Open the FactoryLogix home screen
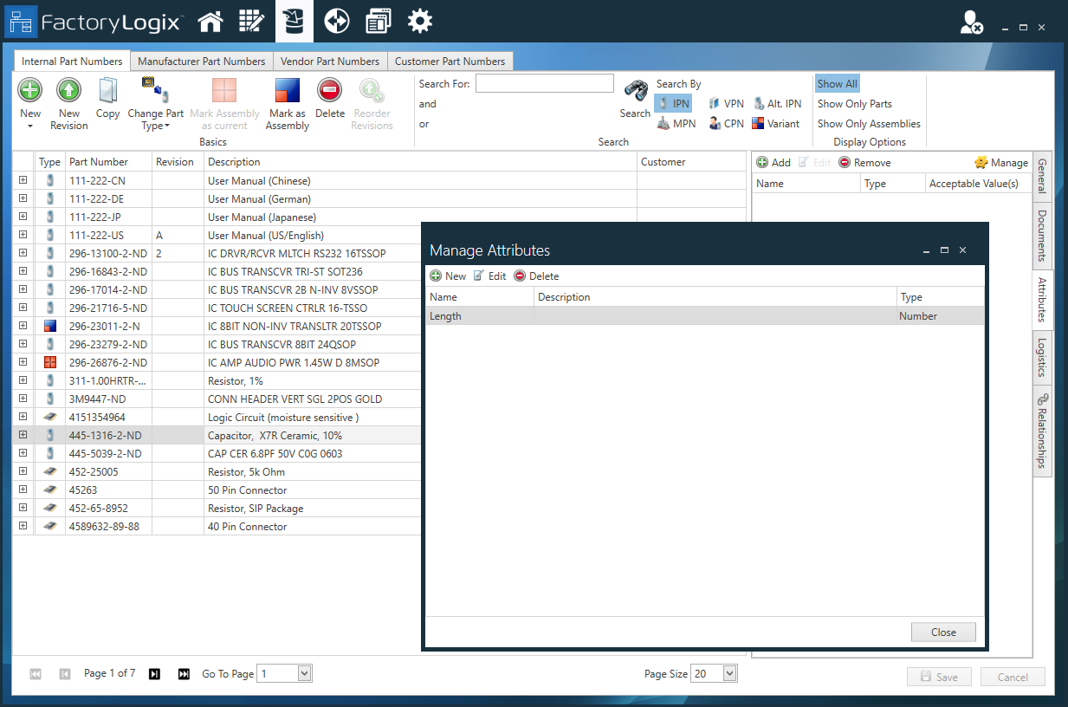 (209, 21)
